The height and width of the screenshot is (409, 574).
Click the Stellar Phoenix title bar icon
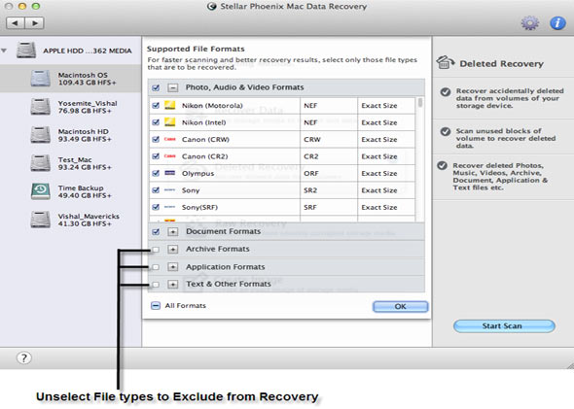211,6
